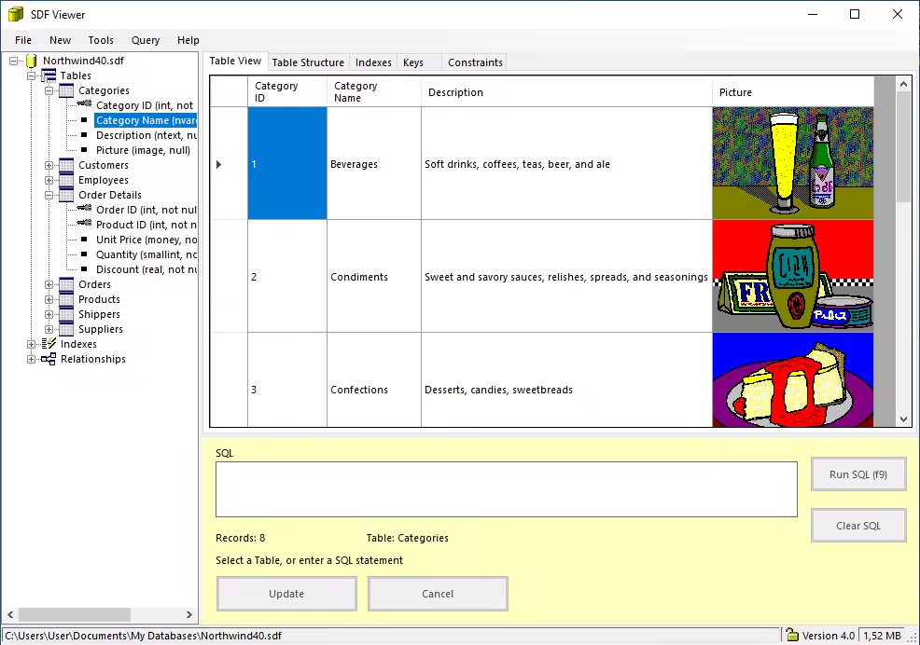920x645 pixels.
Task: Click the Employees table icon
Action: tap(66, 180)
